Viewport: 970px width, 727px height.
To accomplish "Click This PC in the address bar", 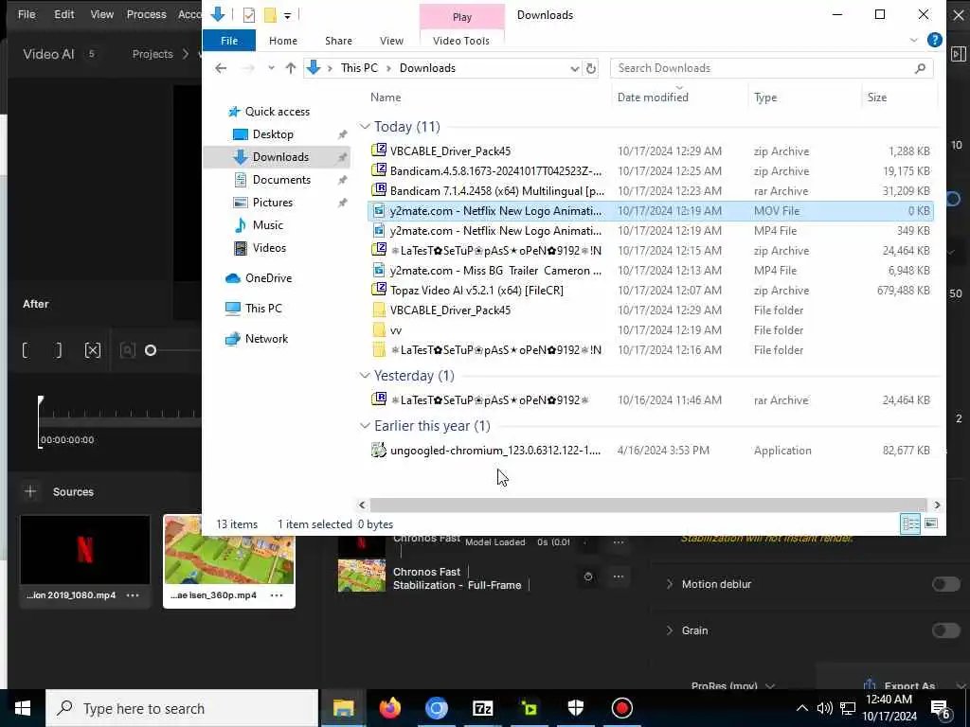I will pos(359,68).
